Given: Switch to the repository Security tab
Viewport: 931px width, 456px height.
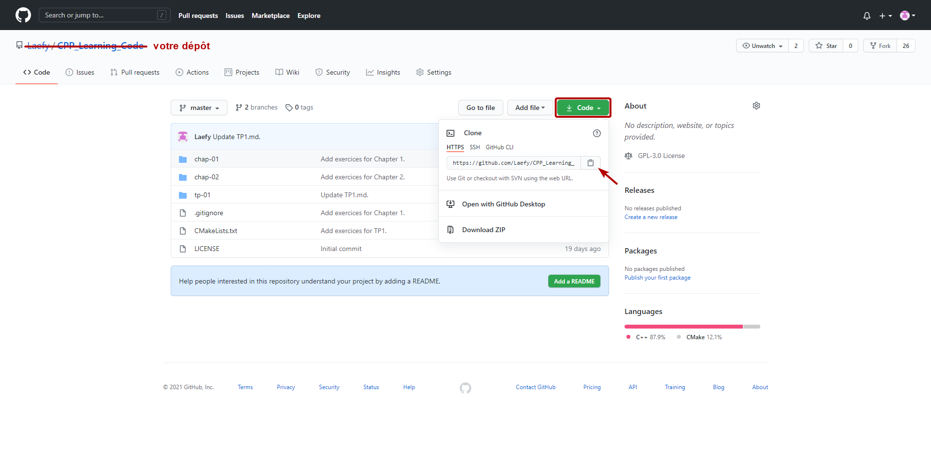Looking at the screenshot, I should 333,72.
